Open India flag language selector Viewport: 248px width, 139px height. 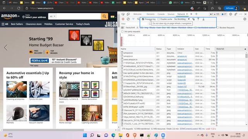click(x=113, y=17)
